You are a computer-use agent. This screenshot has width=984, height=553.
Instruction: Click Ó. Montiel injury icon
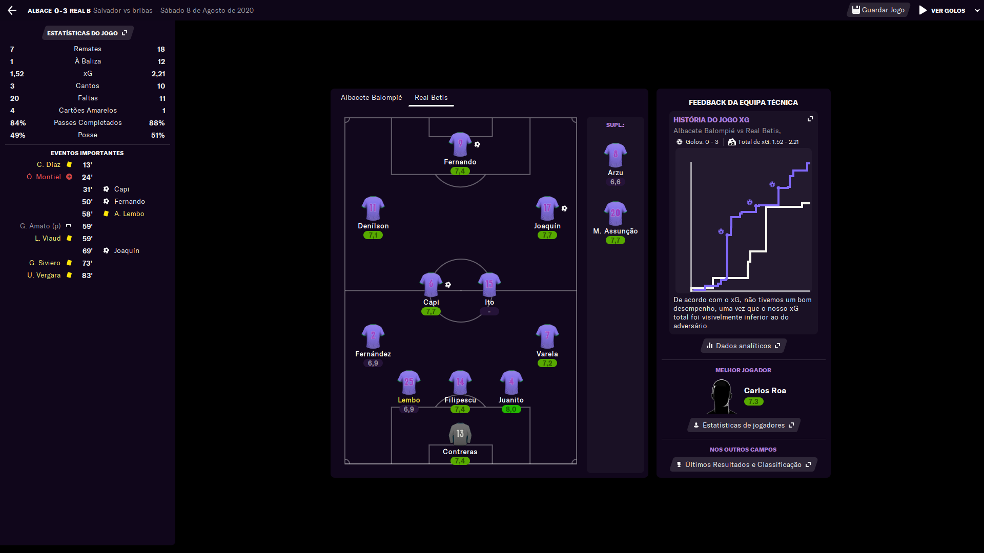[x=69, y=177]
